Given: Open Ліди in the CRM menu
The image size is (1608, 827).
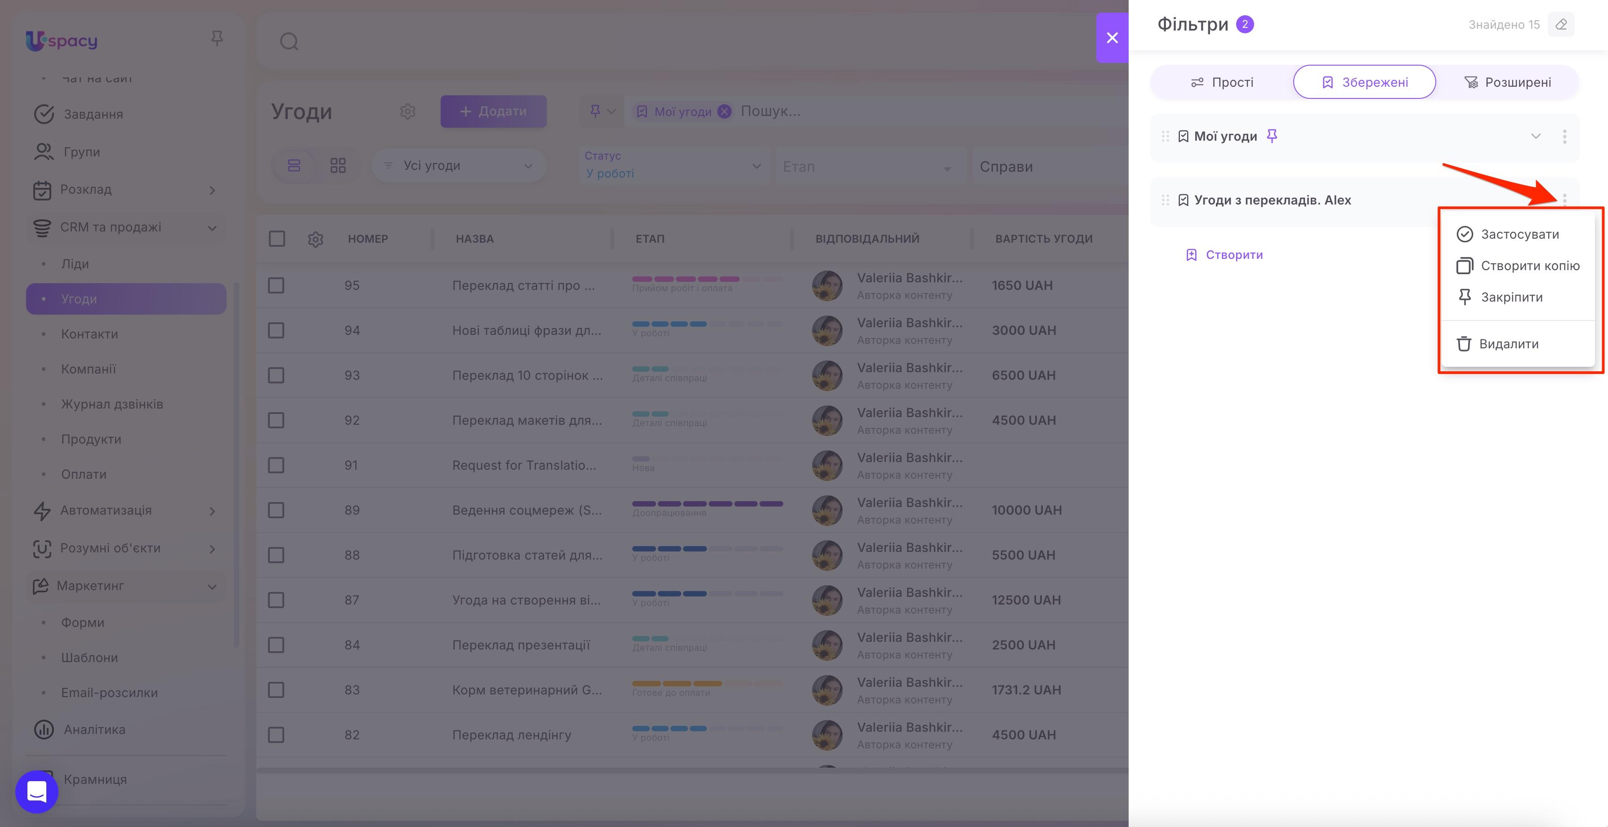Looking at the screenshot, I should [74, 264].
